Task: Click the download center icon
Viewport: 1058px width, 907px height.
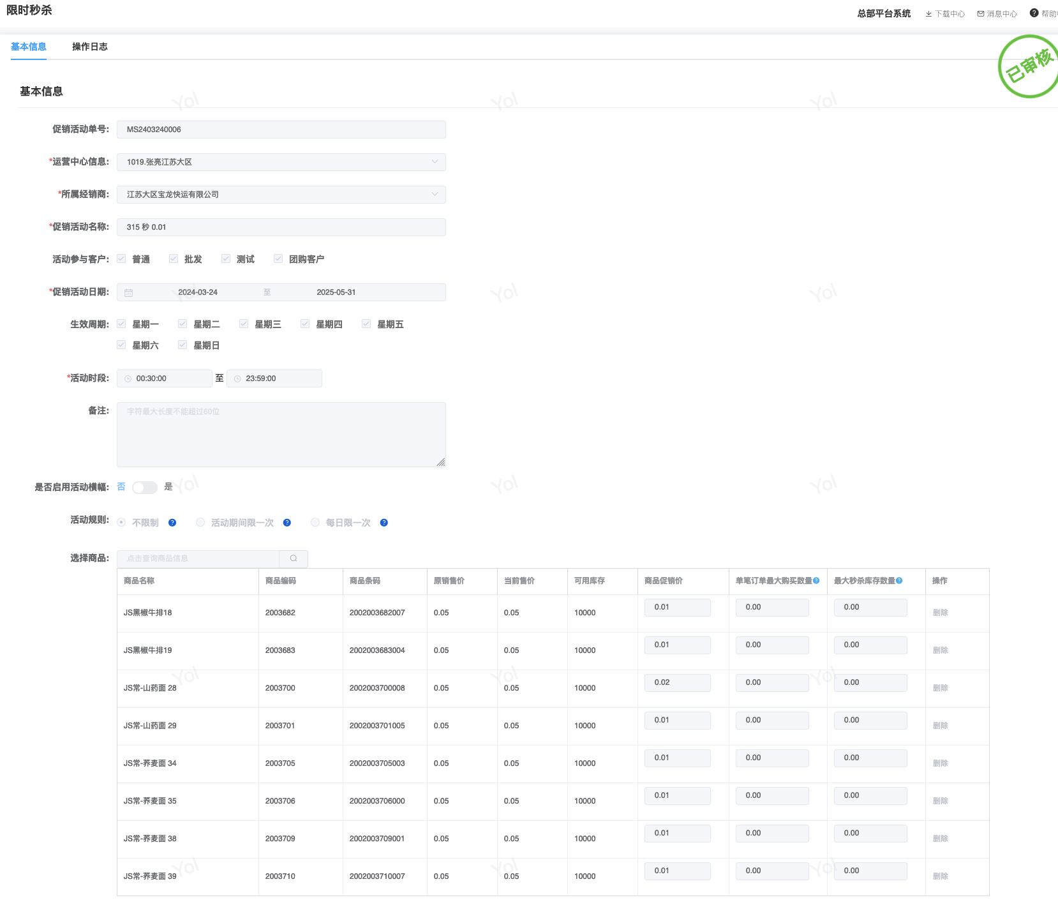Action: point(928,14)
